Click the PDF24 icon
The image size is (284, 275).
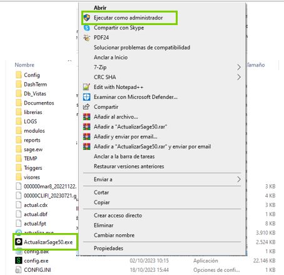[87, 38]
